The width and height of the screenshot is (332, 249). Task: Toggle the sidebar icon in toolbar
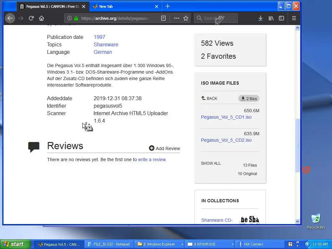[x=281, y=18]
